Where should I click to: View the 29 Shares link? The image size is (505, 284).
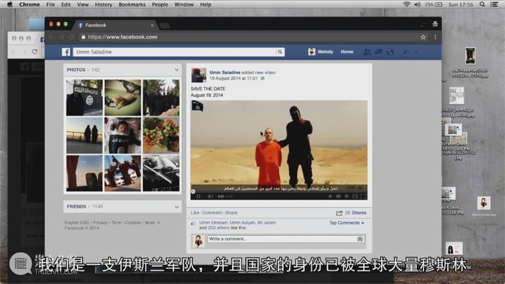point(355,213)
